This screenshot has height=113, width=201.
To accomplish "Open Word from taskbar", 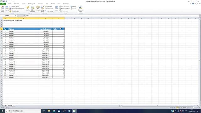I will [59, 111].
